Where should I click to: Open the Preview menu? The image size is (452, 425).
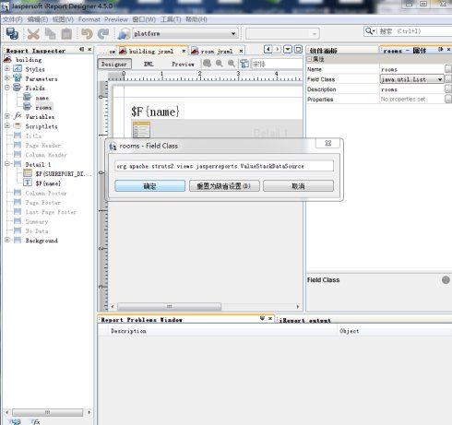(x=116, y=19)
